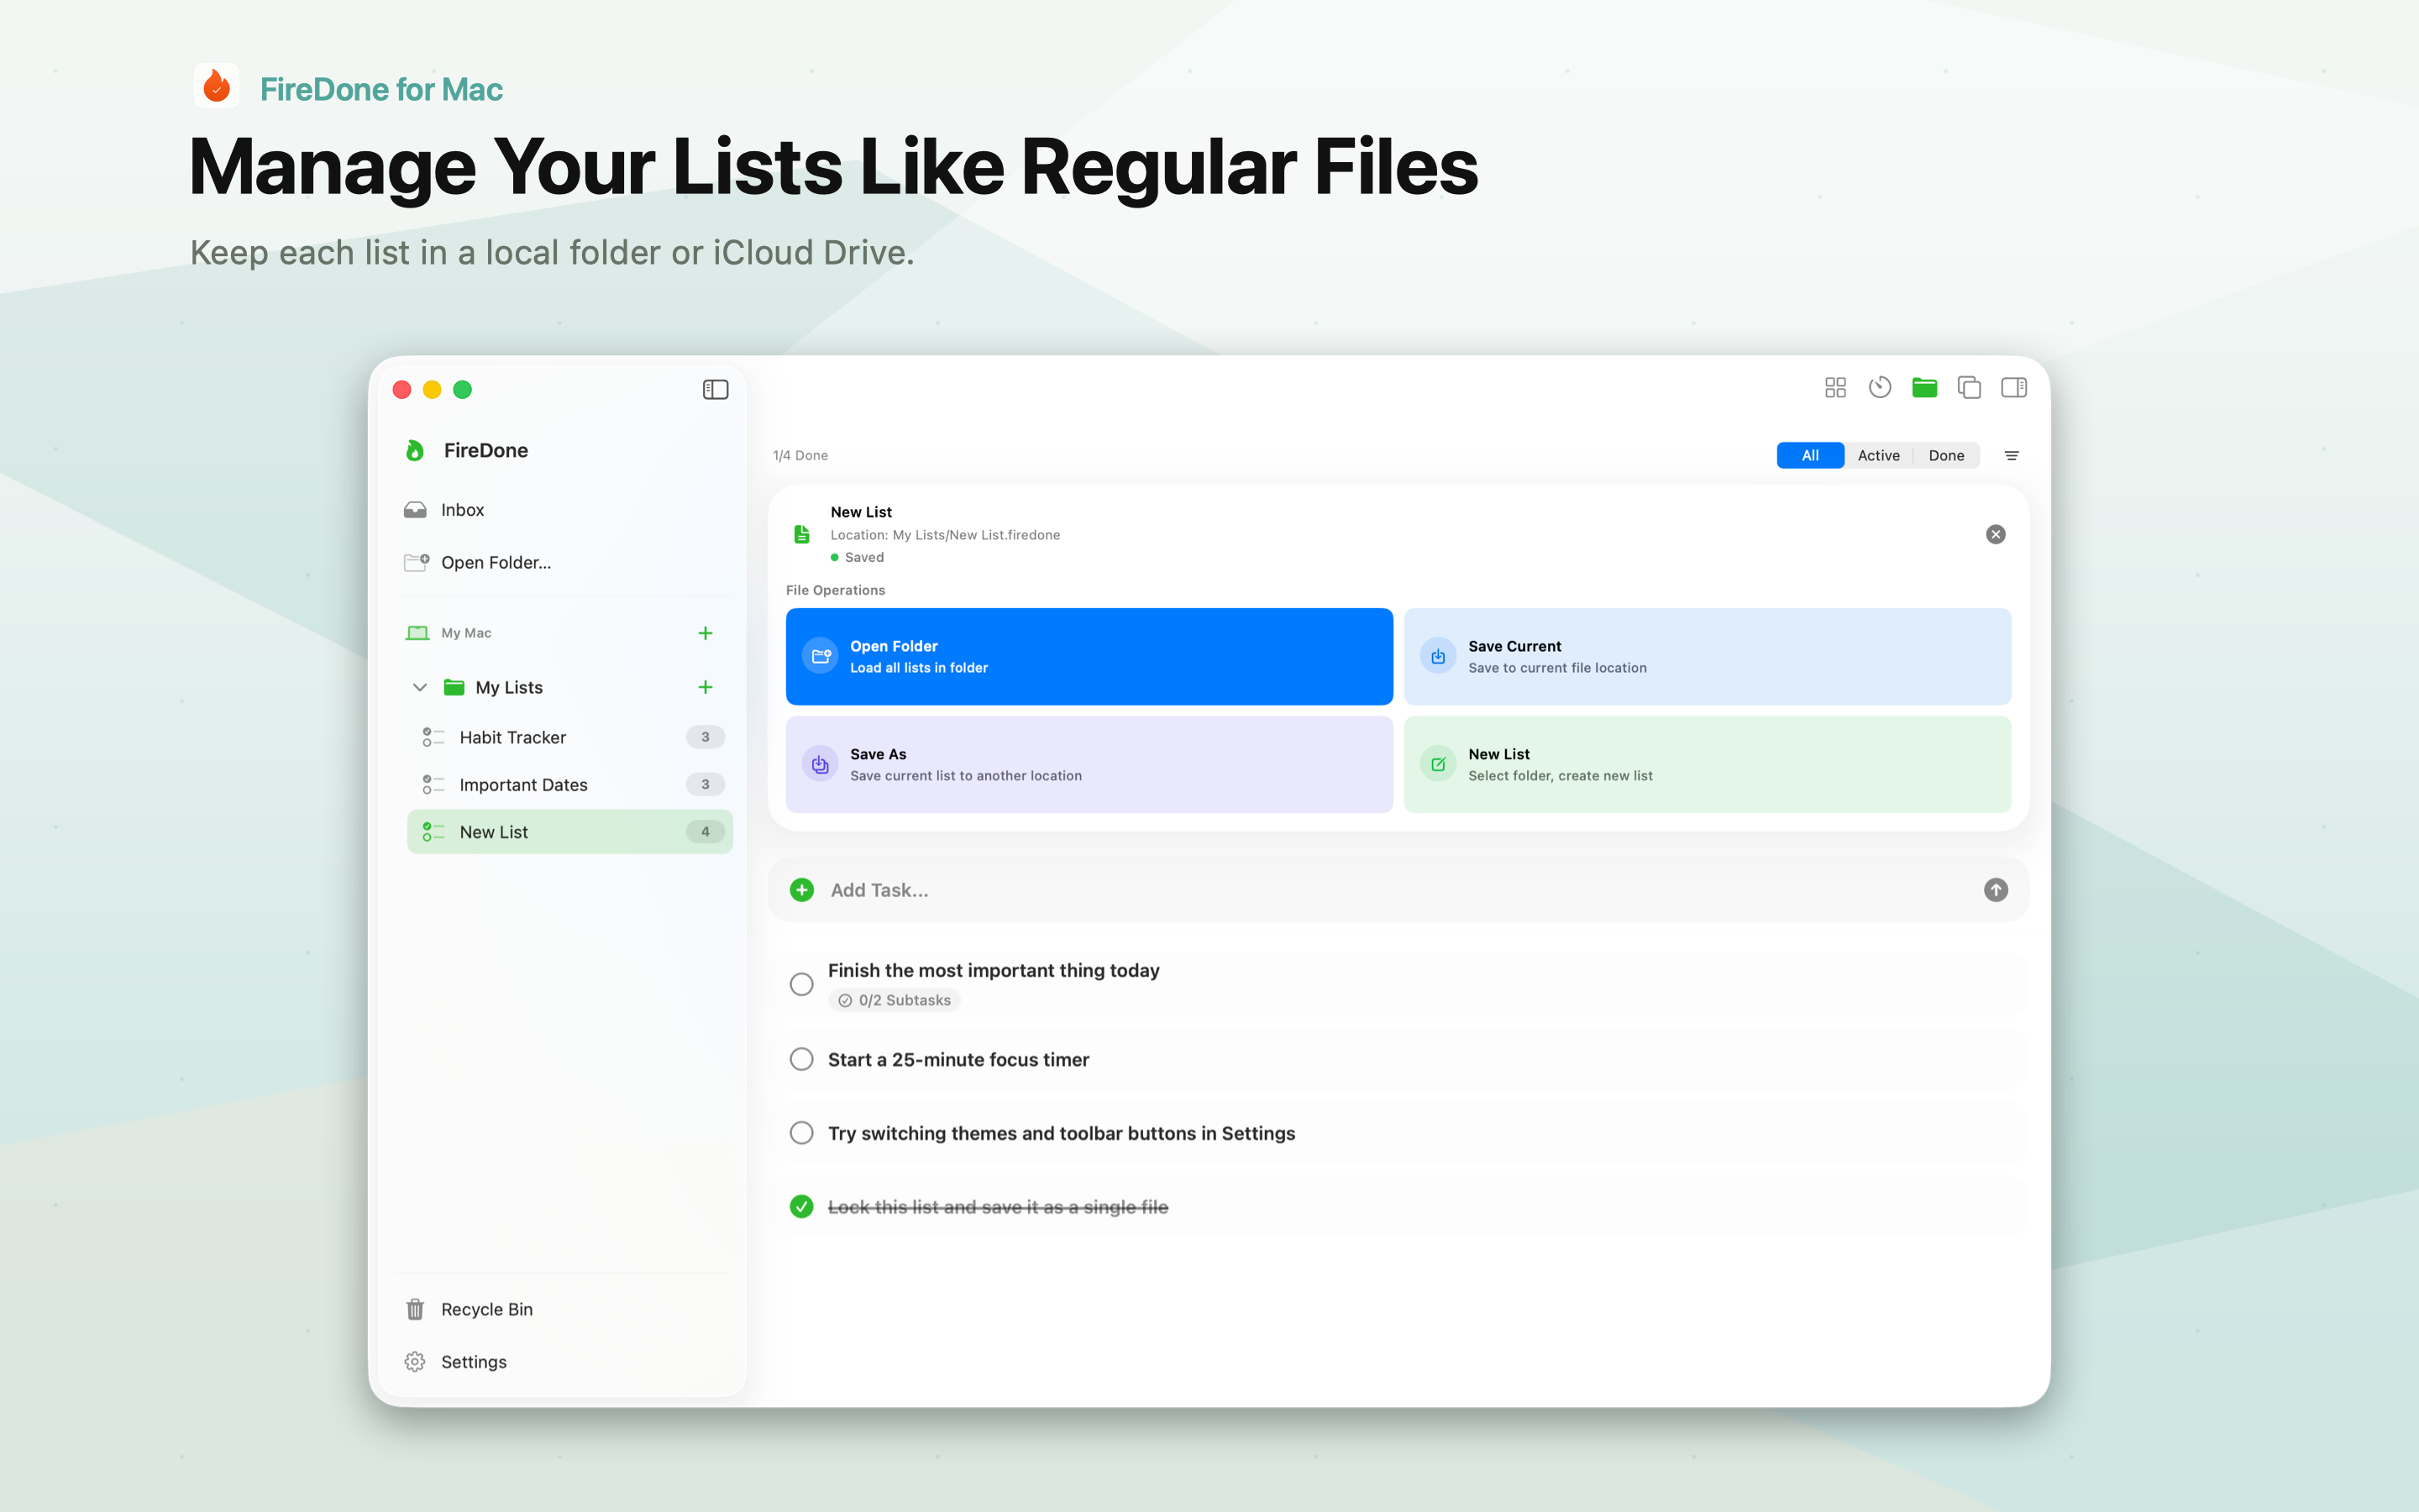Click the FireDone flame logo in sidebar
The height and width of the screenshot is (1512, 2419).
click(x=415, y=451)
